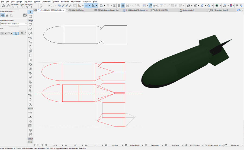Image resolution: width=244 pixels, height=150 pixels.
Task: Click the Pick Up Parameters eyedropper
Action: pos(63,6)
